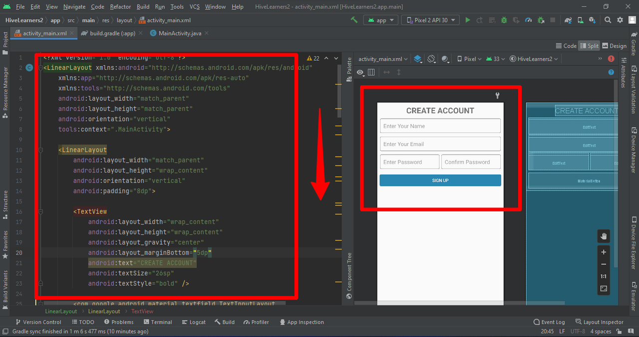639x337 pixels.
Task: Open the Profiler tool window
Action: coord(256,322)
